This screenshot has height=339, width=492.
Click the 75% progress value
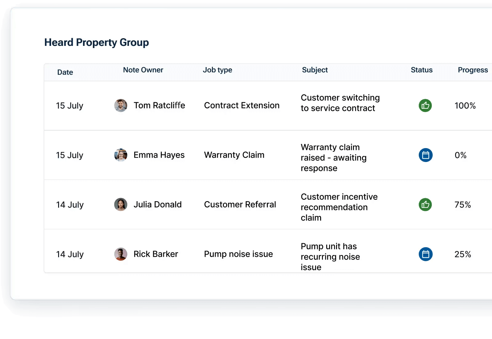[463, 205]
